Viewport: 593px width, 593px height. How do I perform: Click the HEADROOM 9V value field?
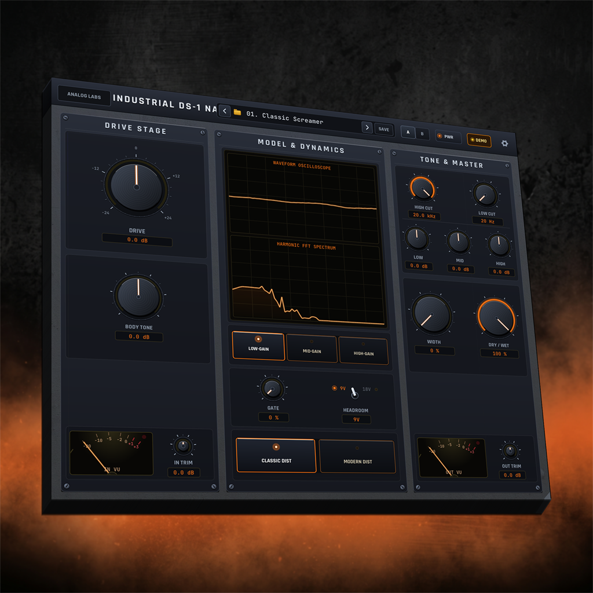(356, 419)
